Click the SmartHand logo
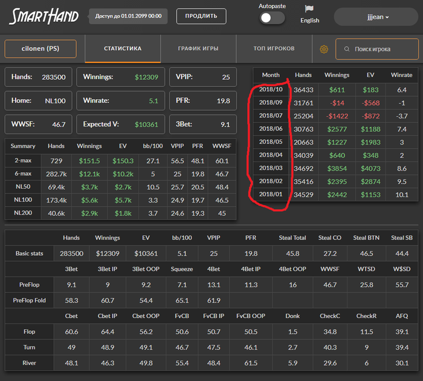The image size is (423, 381). [44, 16]
